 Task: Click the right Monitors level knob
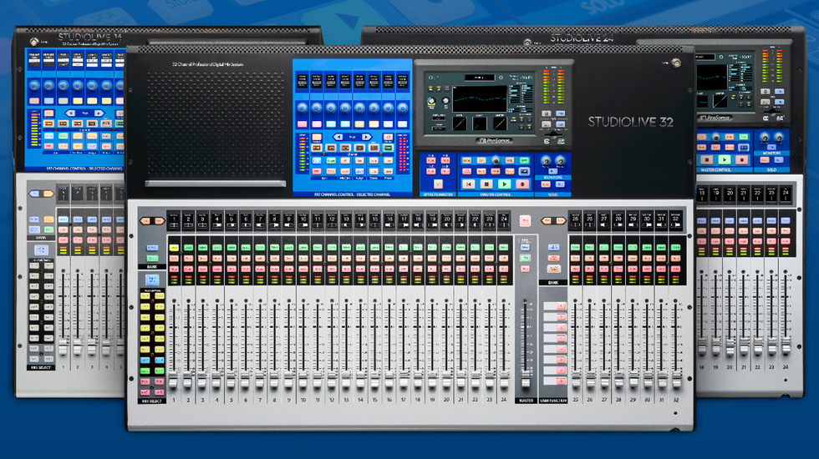pyautogui.click(x=560, y=160)
